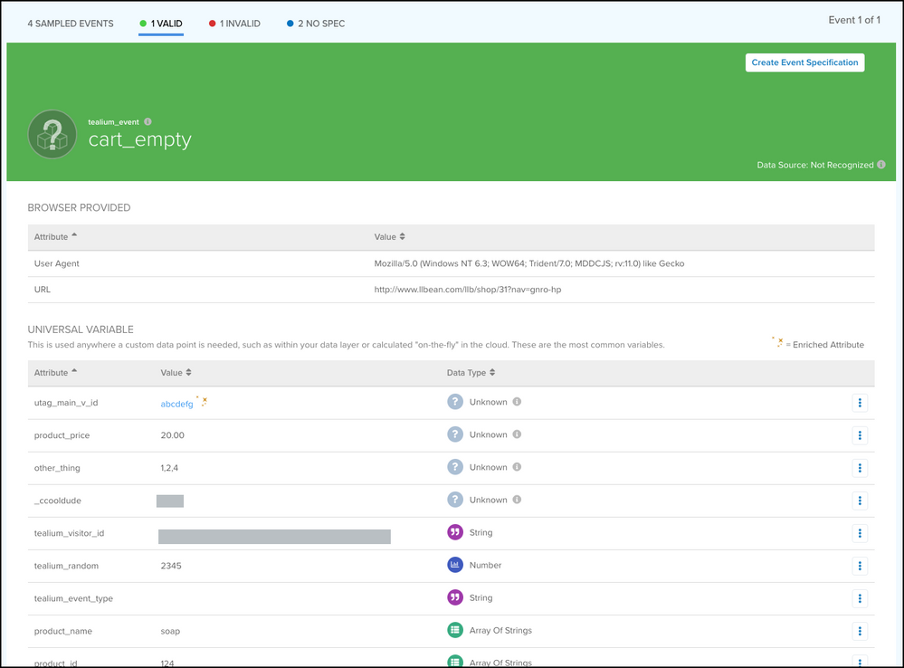904x668 pixels.
Task: Open the three-dot menu for utag_main_v_id
Action: [x=860, y=403]
